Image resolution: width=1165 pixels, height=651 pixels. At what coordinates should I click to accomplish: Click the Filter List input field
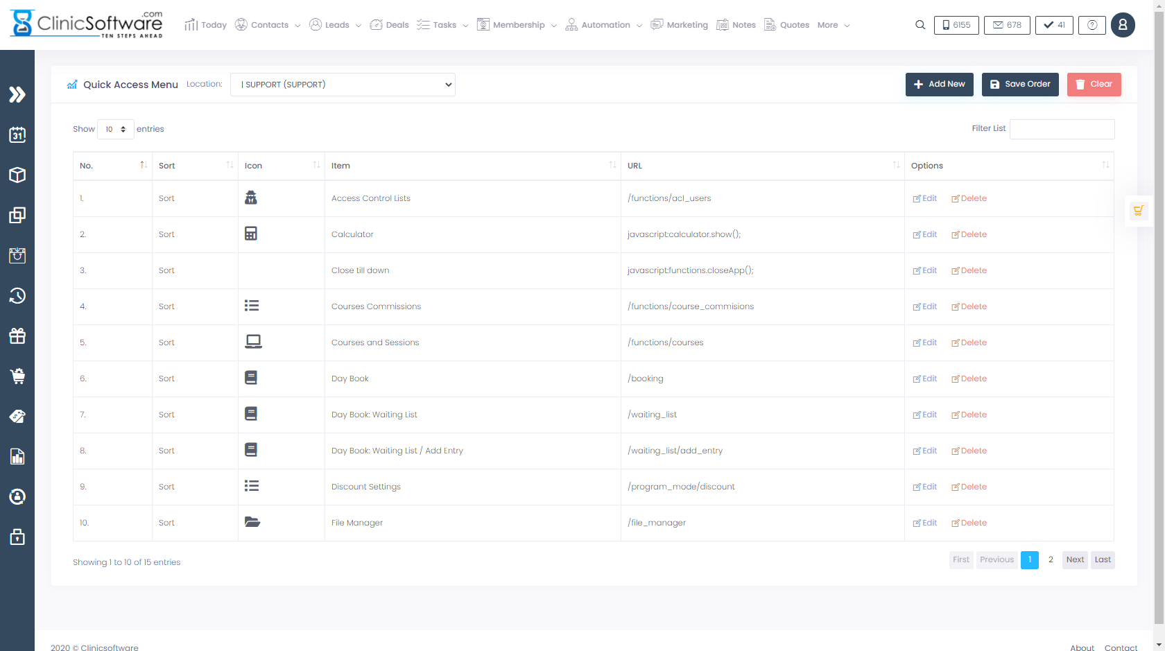click(1062, 129)
